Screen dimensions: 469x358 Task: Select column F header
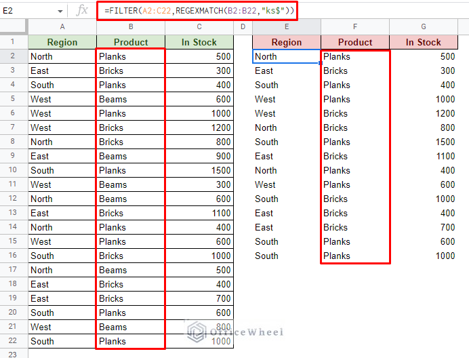tap(355, 26)
